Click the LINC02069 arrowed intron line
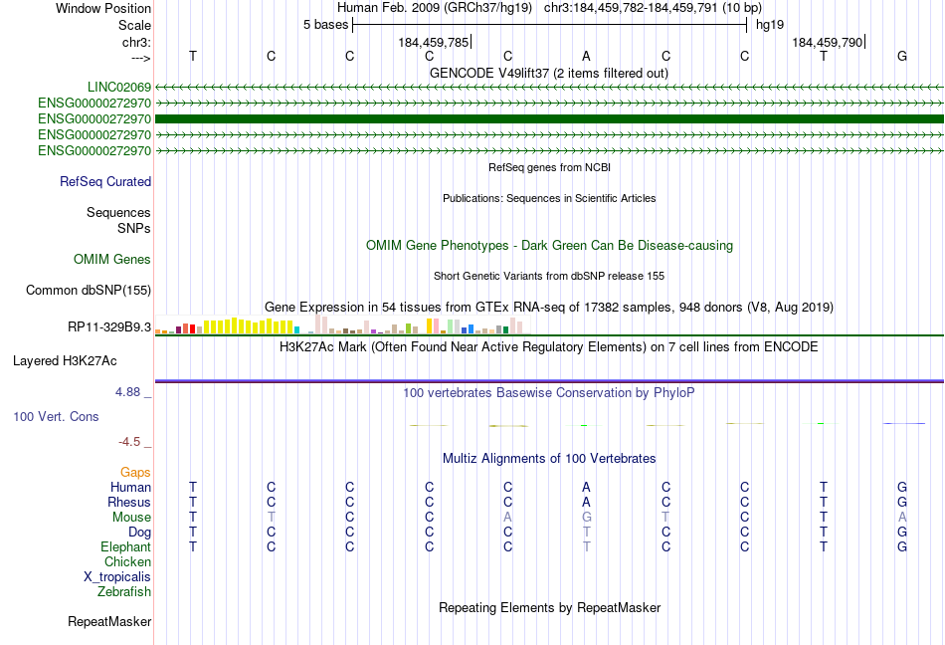Viewport: 945px width, 645px height. [x=549, y=88]
